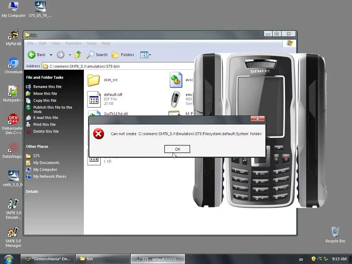Collapse File and Folder Tasks header

click(45, 77)
